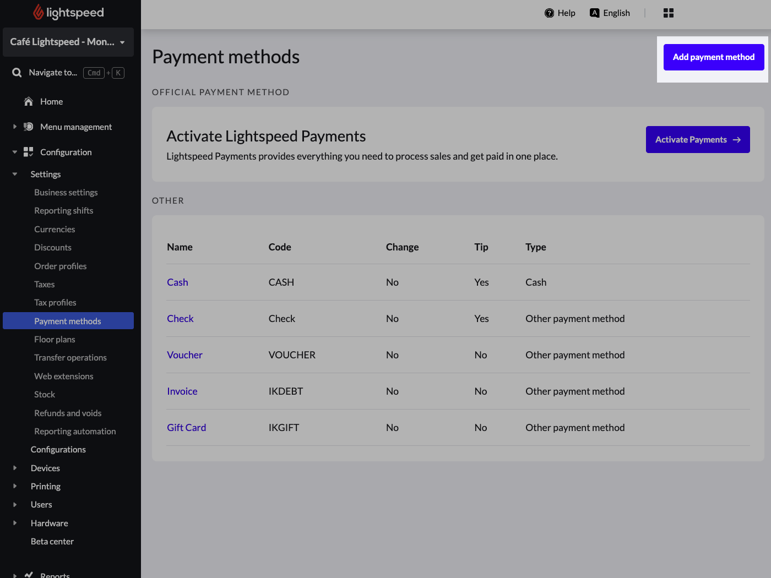
Task: Click the Menu management icon
Action: point(29,127)
